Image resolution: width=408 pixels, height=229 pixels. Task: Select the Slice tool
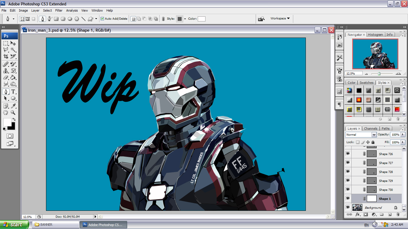(13, 56)
